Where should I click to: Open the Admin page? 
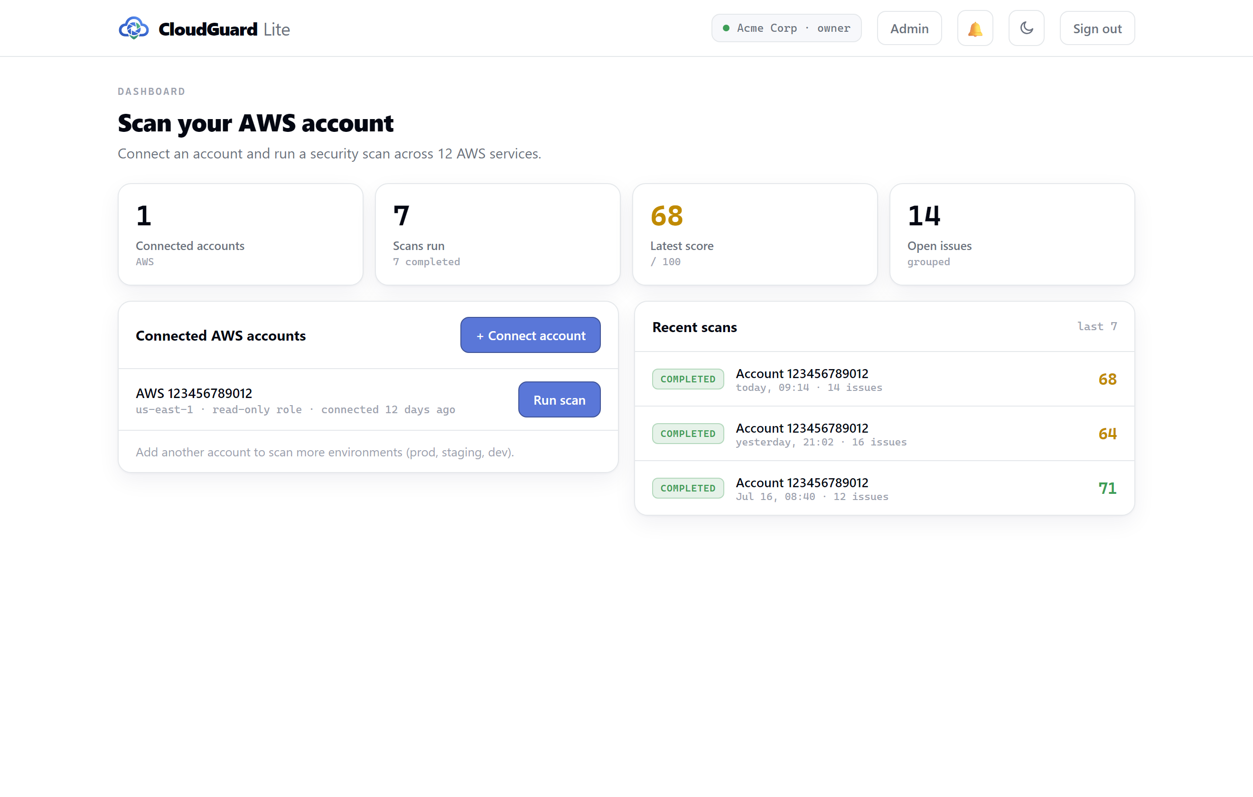click(x=909, y=28)
